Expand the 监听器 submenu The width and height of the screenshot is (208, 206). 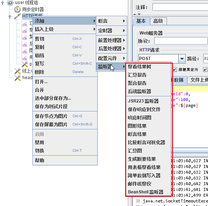pos(111,67)
